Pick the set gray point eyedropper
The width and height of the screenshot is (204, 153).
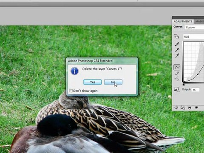[x=177, y=50]
